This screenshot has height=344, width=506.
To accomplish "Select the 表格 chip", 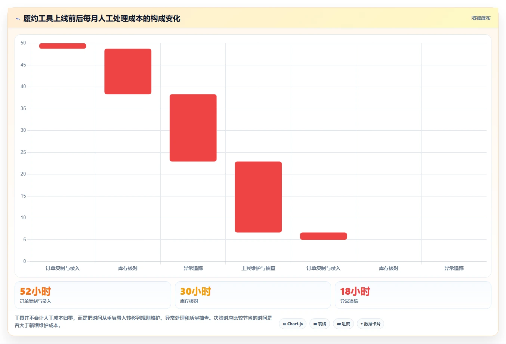I will pos(320,324).
